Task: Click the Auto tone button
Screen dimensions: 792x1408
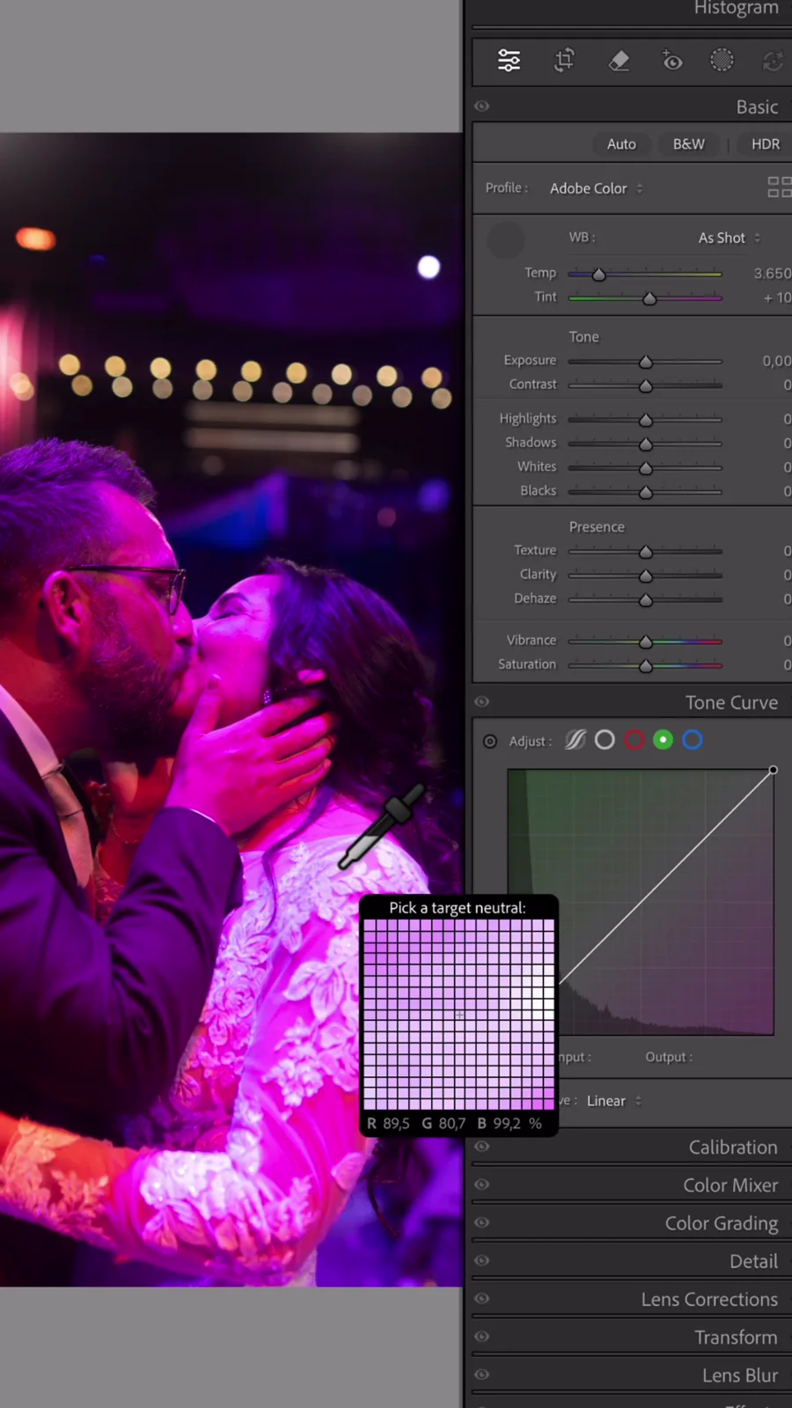Action: tap(621, 144)
